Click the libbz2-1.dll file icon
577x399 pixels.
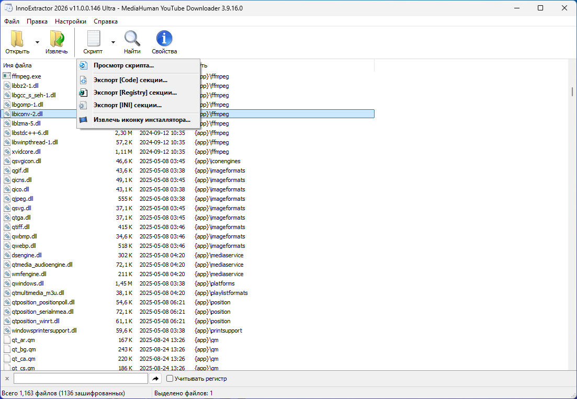click(x=7, y=86)
